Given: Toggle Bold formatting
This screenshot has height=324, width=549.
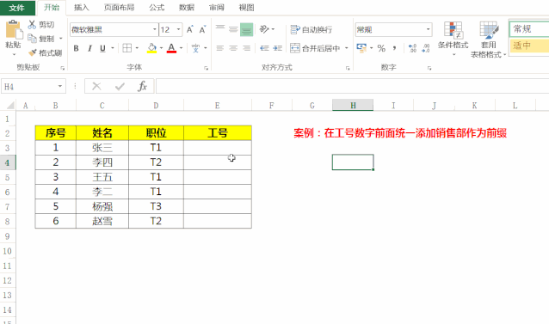Looking at the screenshot, I should (x=76, y=48).
